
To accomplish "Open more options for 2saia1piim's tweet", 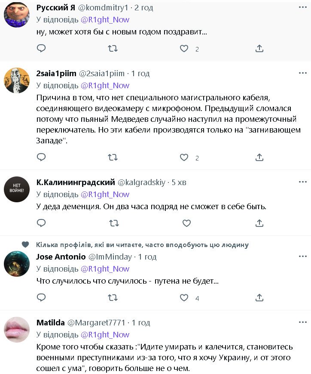I will pos(302,74).
